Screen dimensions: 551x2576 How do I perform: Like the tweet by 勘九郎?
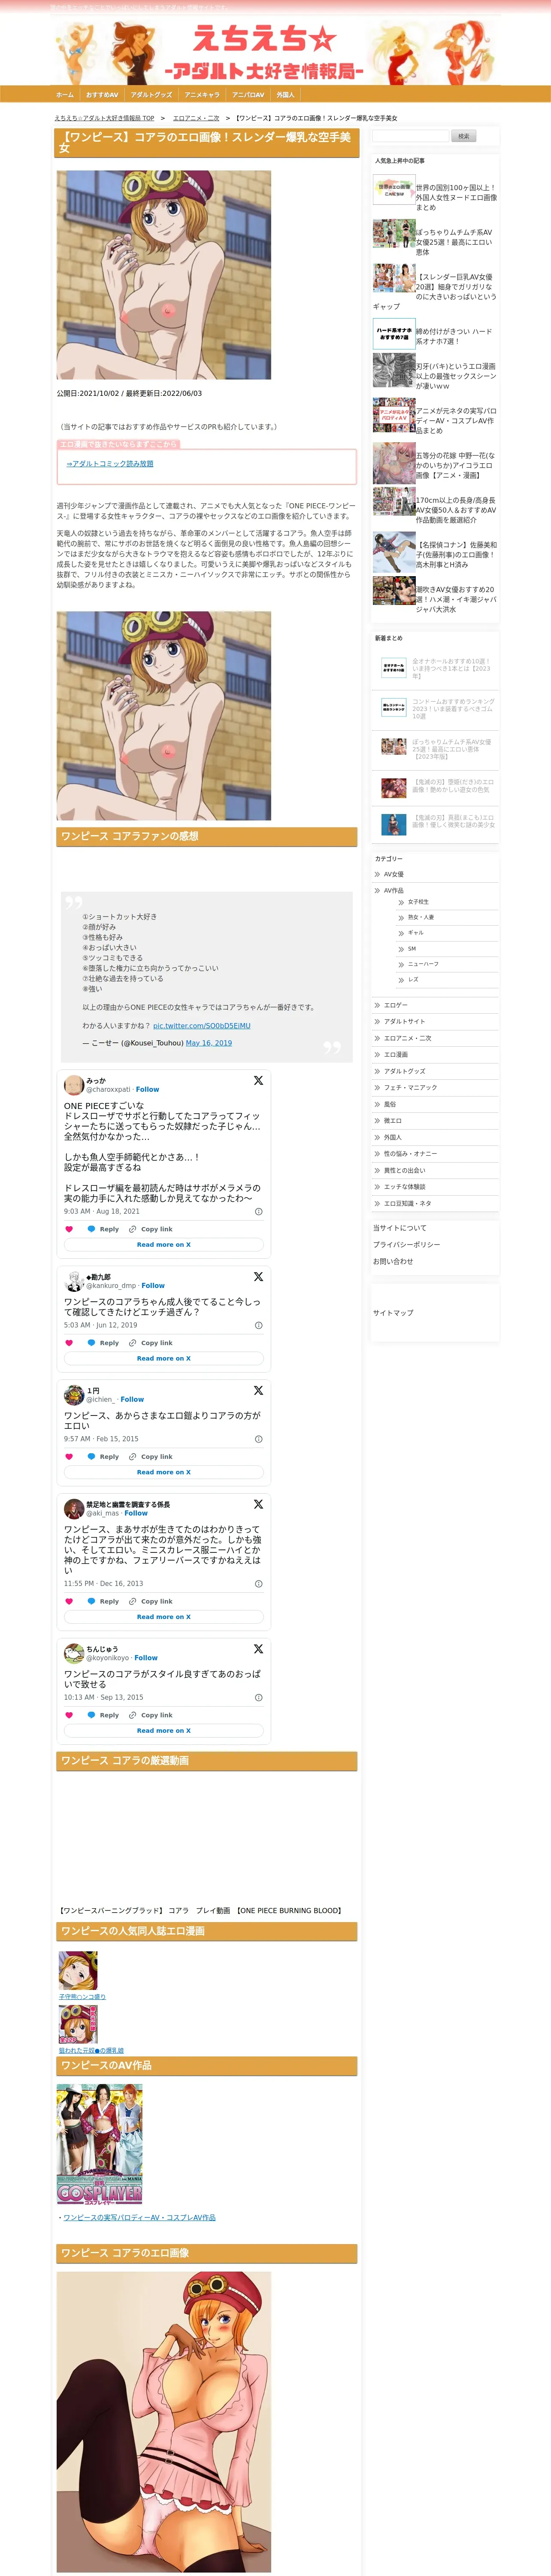[69, 1343]
